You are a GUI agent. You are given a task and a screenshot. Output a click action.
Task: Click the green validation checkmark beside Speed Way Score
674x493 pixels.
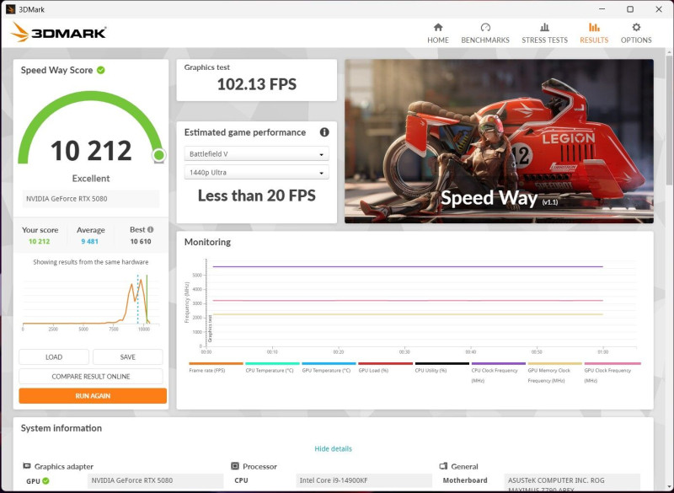tap(101, 70)
